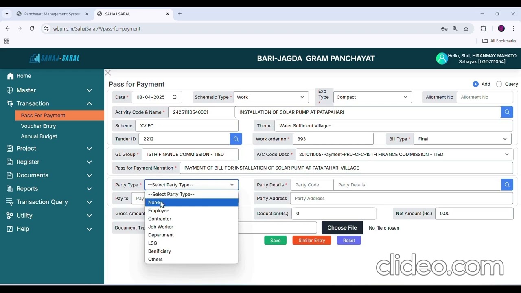Choose Others party type option

(x=191, y=260)
